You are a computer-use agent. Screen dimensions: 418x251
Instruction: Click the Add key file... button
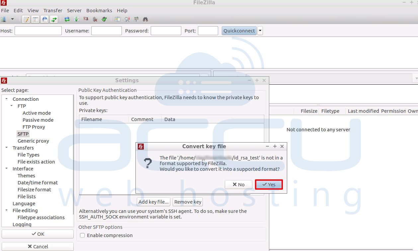click(154, 202)
